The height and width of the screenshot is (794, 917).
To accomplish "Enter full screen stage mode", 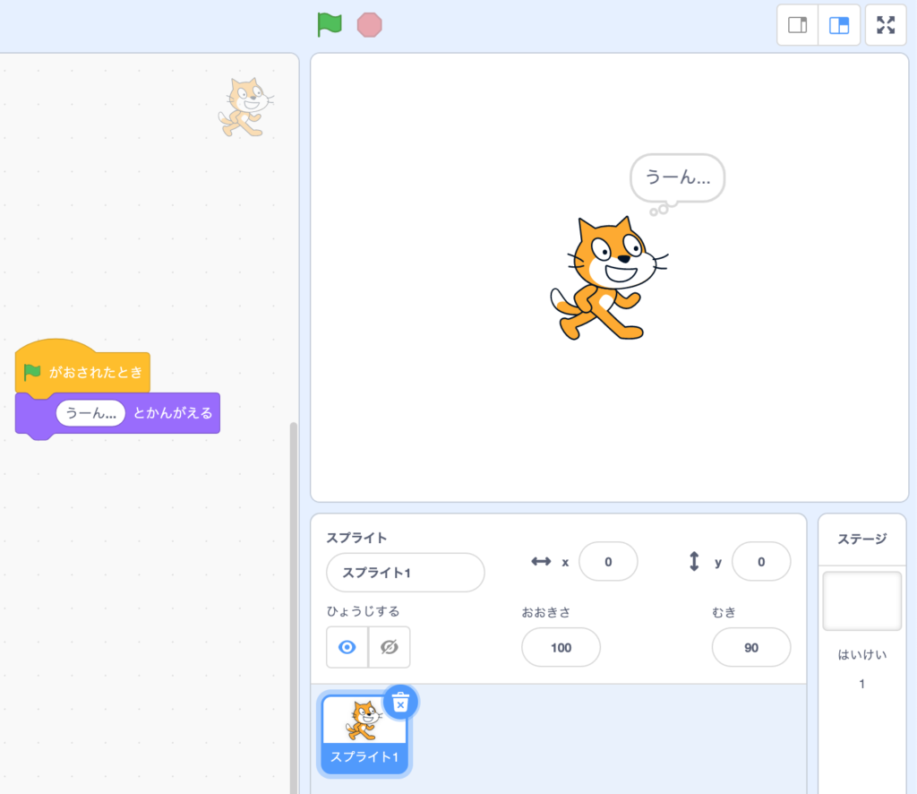I will coord(886,25).
